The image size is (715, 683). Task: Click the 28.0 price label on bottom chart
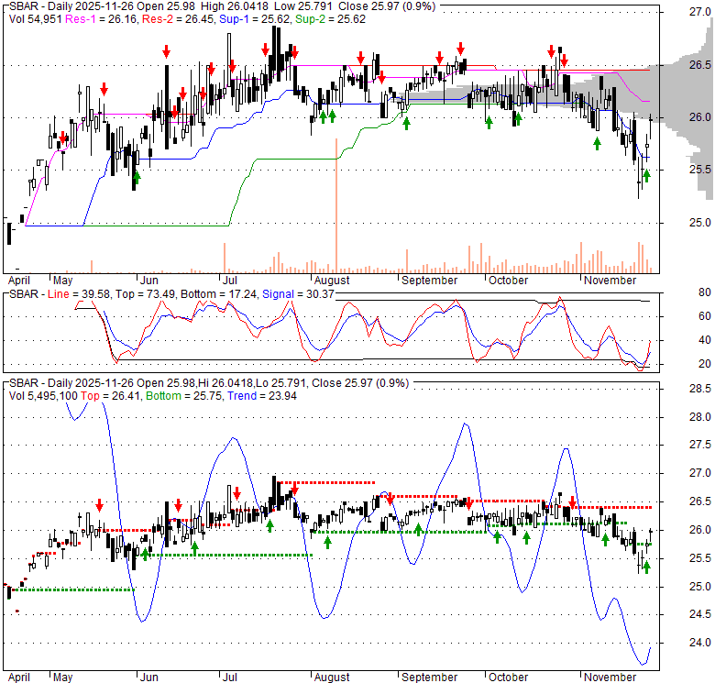point(700,417)
